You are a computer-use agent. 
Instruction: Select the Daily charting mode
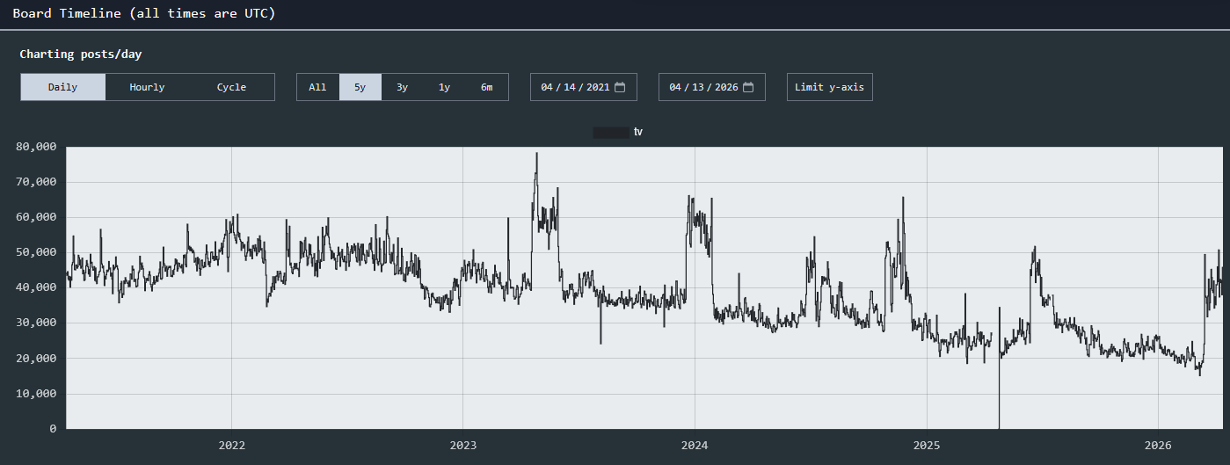click(x=63, y=87)
